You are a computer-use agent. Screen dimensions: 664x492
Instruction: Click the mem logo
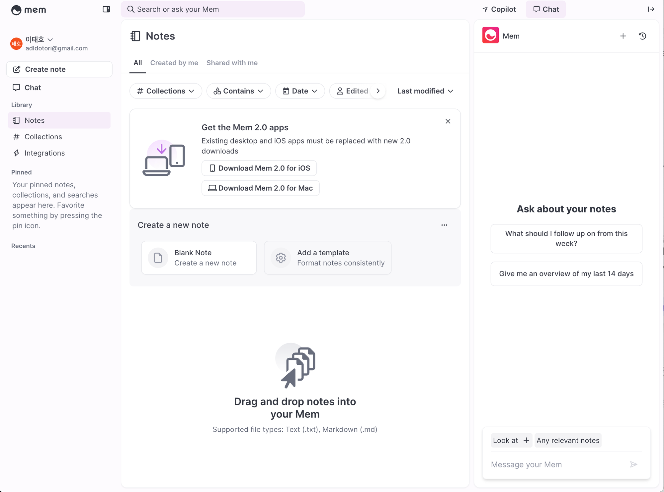[29, 10]
